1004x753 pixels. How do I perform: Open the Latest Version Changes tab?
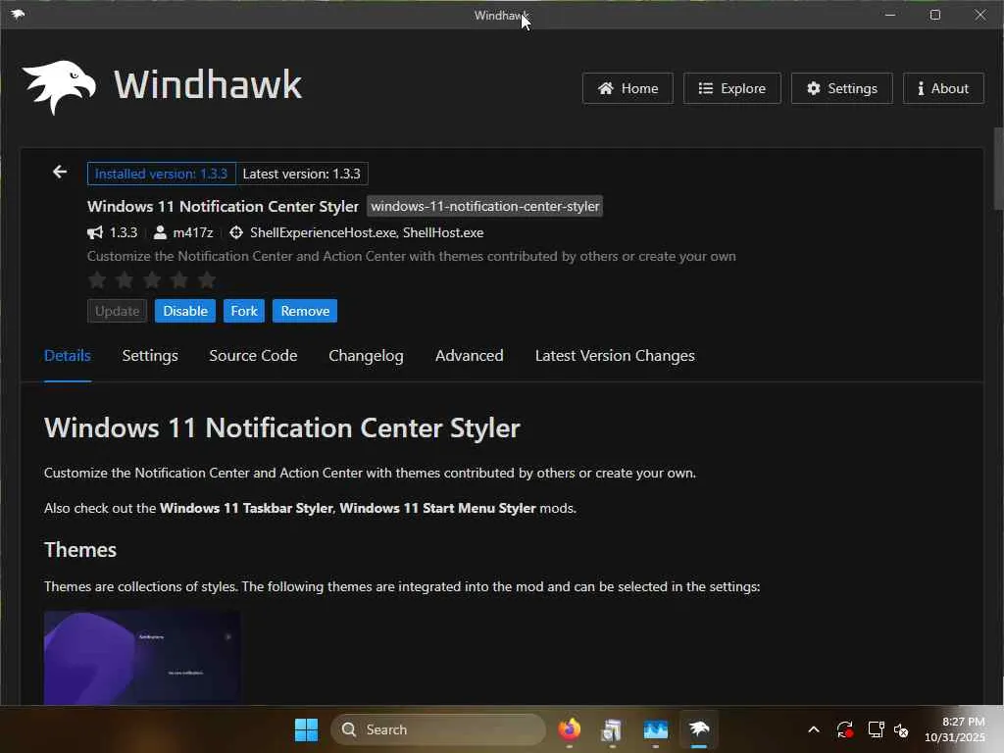coord(615,355)
